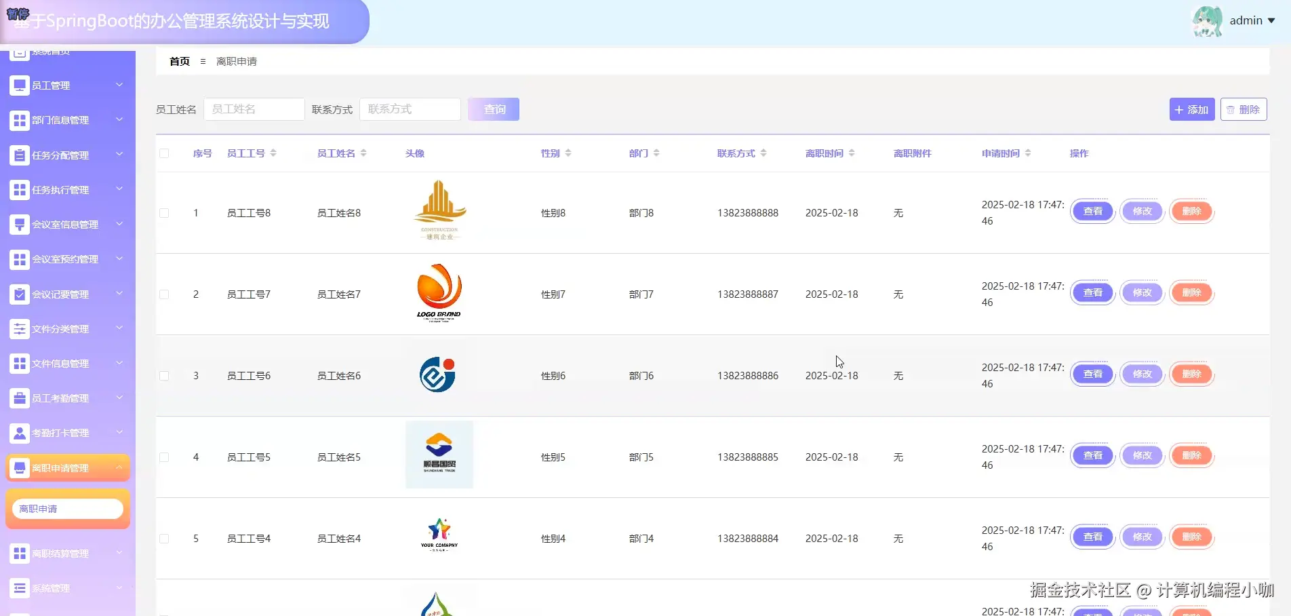This screenshot has width=1291, height=616.
Task: Sort the 部门 column via sort arrows
Action: (656, 153)
